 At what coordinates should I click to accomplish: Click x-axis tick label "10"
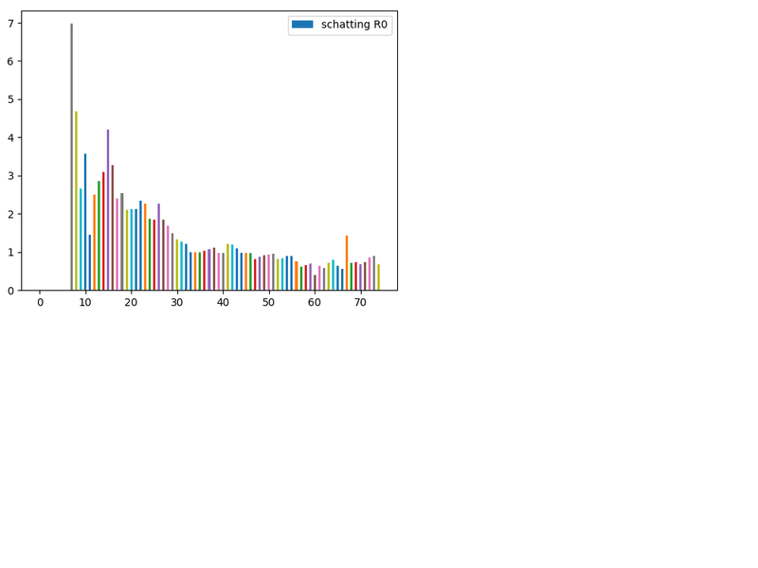coord(85,303)
